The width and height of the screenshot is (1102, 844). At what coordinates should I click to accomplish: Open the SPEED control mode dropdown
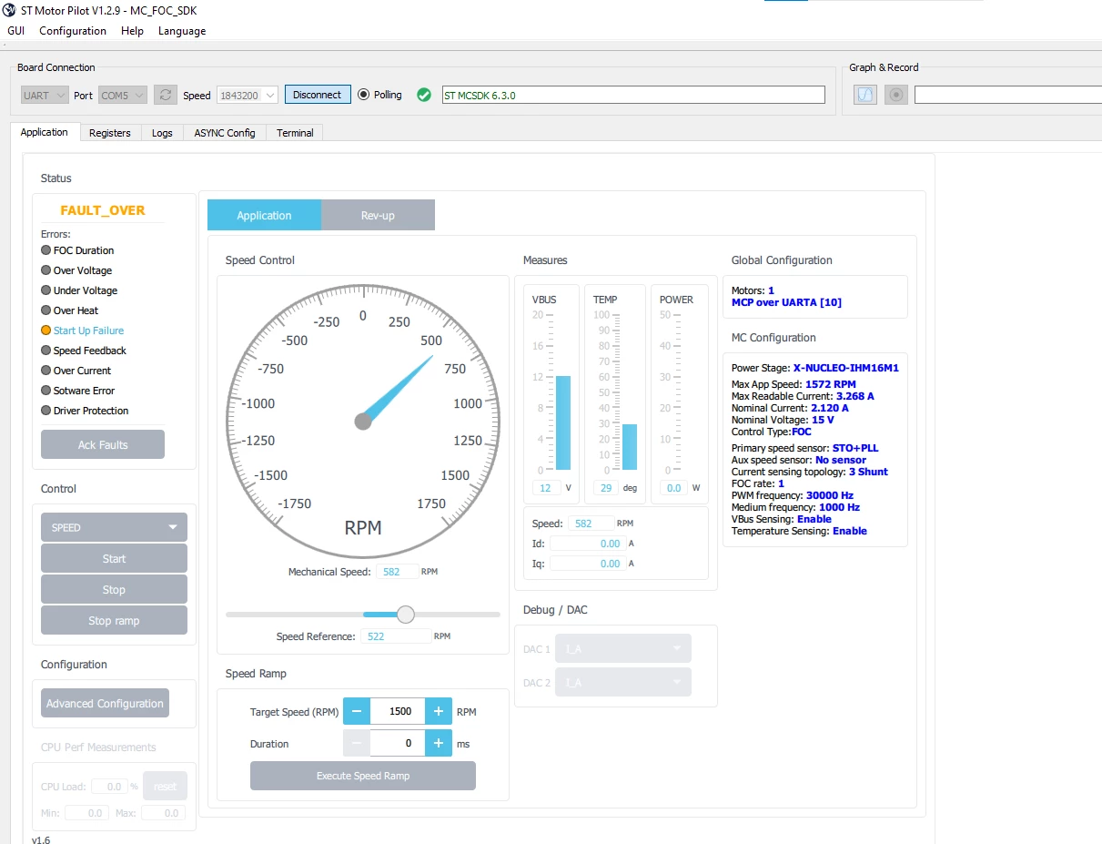(114, 527)
